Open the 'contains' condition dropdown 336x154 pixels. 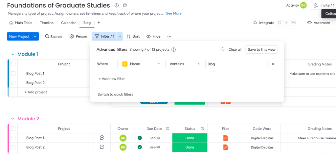click(184, 64)
